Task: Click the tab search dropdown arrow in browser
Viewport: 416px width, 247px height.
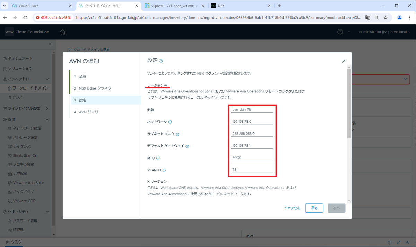Action: [5, 6]
